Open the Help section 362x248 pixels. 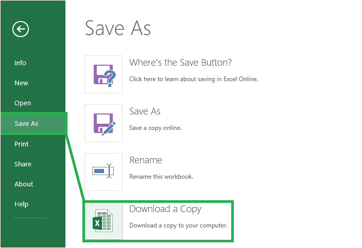click(x=21, y=204)
